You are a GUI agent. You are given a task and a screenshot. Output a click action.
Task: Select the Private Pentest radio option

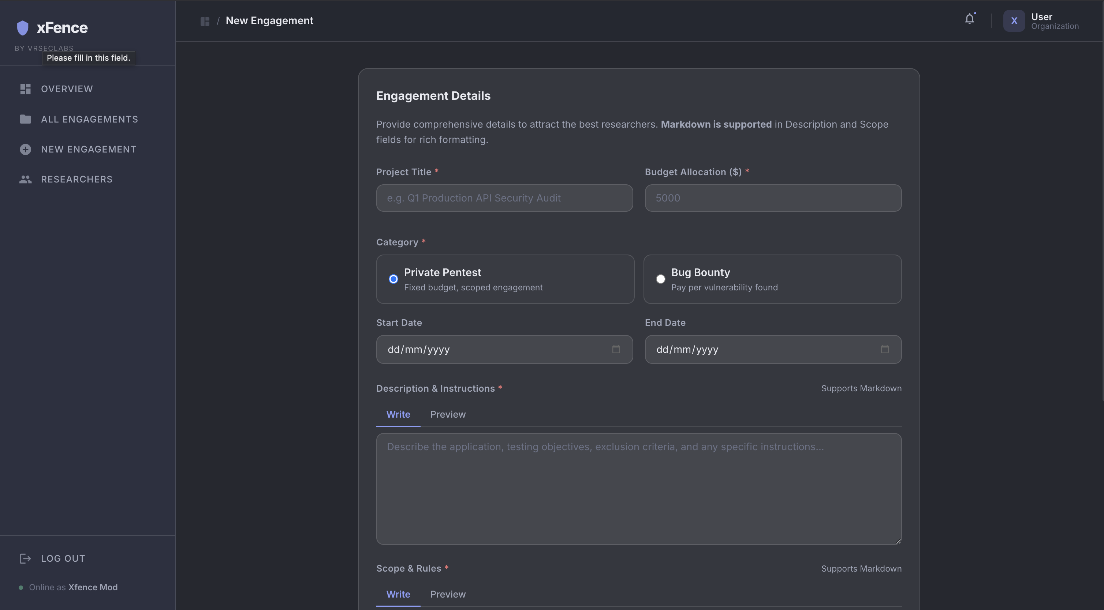(x=393, y=279)
